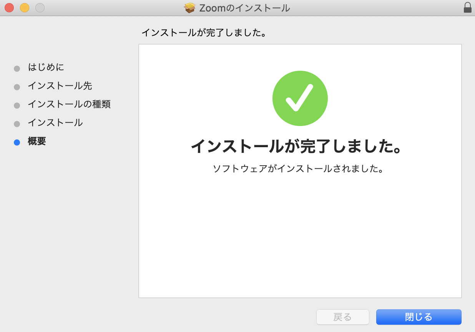Image resolution: width=475 pixels, height=332 pixels.
Task: Click the bold インストールが完了しました。 heading
Action: (x=296, y=146)
